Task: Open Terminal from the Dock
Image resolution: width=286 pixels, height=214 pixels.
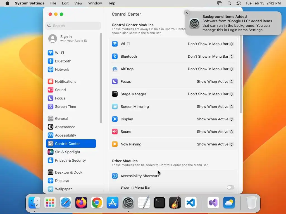Action: [x=159, y=203]
